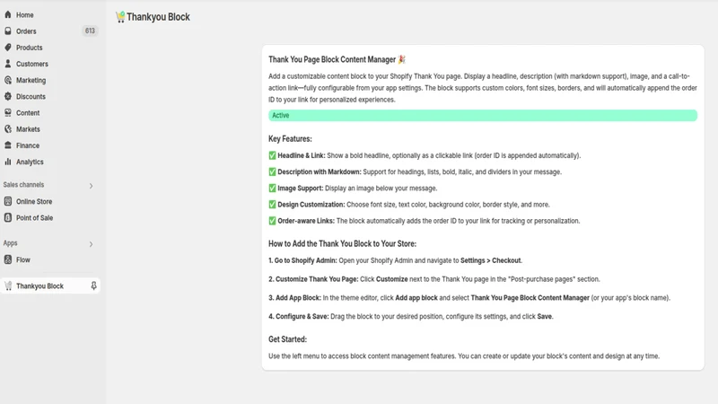
Task: Click the Products tag icon
Action: click(x=8, y=48)
